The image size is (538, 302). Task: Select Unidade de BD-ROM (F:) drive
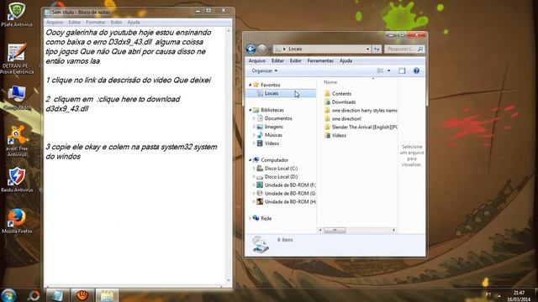(x=289, y=185)
